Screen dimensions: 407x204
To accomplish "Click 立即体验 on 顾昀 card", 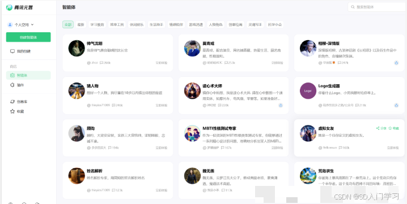I will (162, 148).
